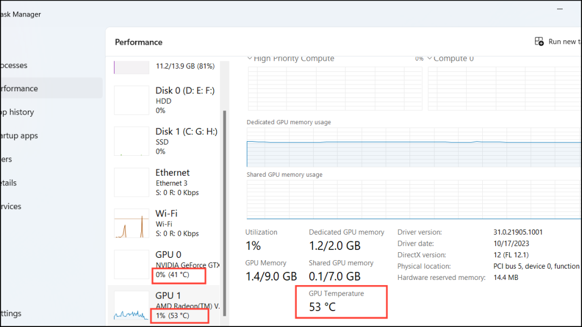Screen dimensions: 582x327
Task: Expand the Compute 0 graph dropdown
Action: 430,58
